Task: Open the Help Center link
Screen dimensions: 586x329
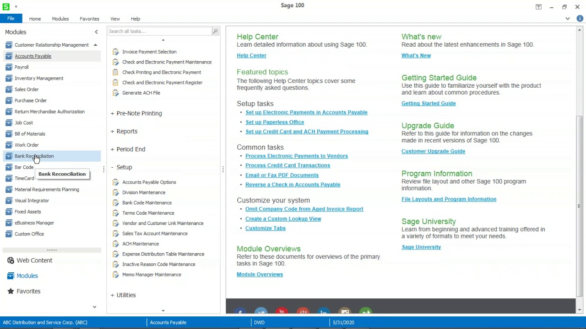Action: pos(251,55)
